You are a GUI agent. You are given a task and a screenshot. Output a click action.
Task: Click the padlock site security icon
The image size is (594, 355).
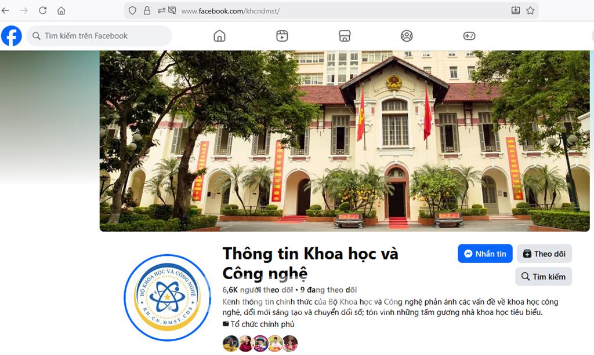pyautogui.click(x=147, y=10)
